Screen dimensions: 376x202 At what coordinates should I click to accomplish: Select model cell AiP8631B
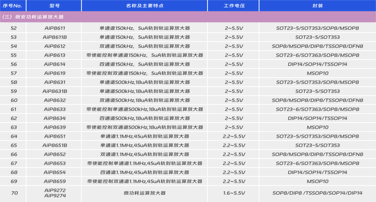click(55, 91)
